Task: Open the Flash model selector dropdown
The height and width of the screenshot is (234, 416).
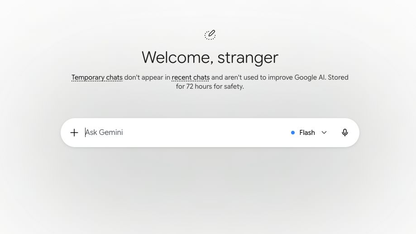Action: click(x=309, y=133)
